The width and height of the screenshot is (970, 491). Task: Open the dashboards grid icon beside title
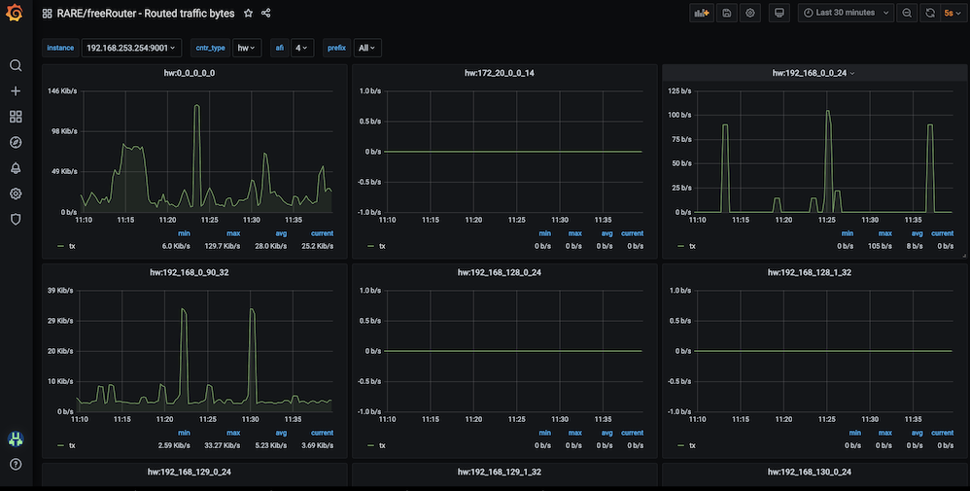tap(47, 13)
